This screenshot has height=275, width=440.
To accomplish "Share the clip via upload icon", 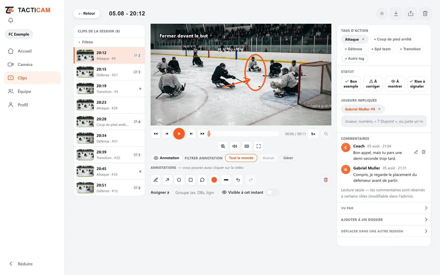I will (x=410, y=13).
